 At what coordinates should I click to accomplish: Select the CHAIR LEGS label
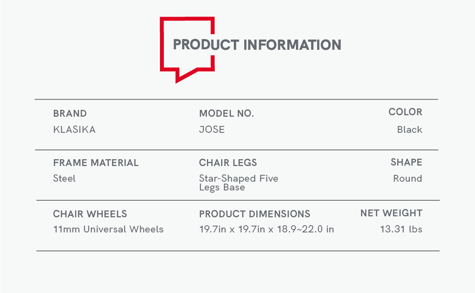228,163
